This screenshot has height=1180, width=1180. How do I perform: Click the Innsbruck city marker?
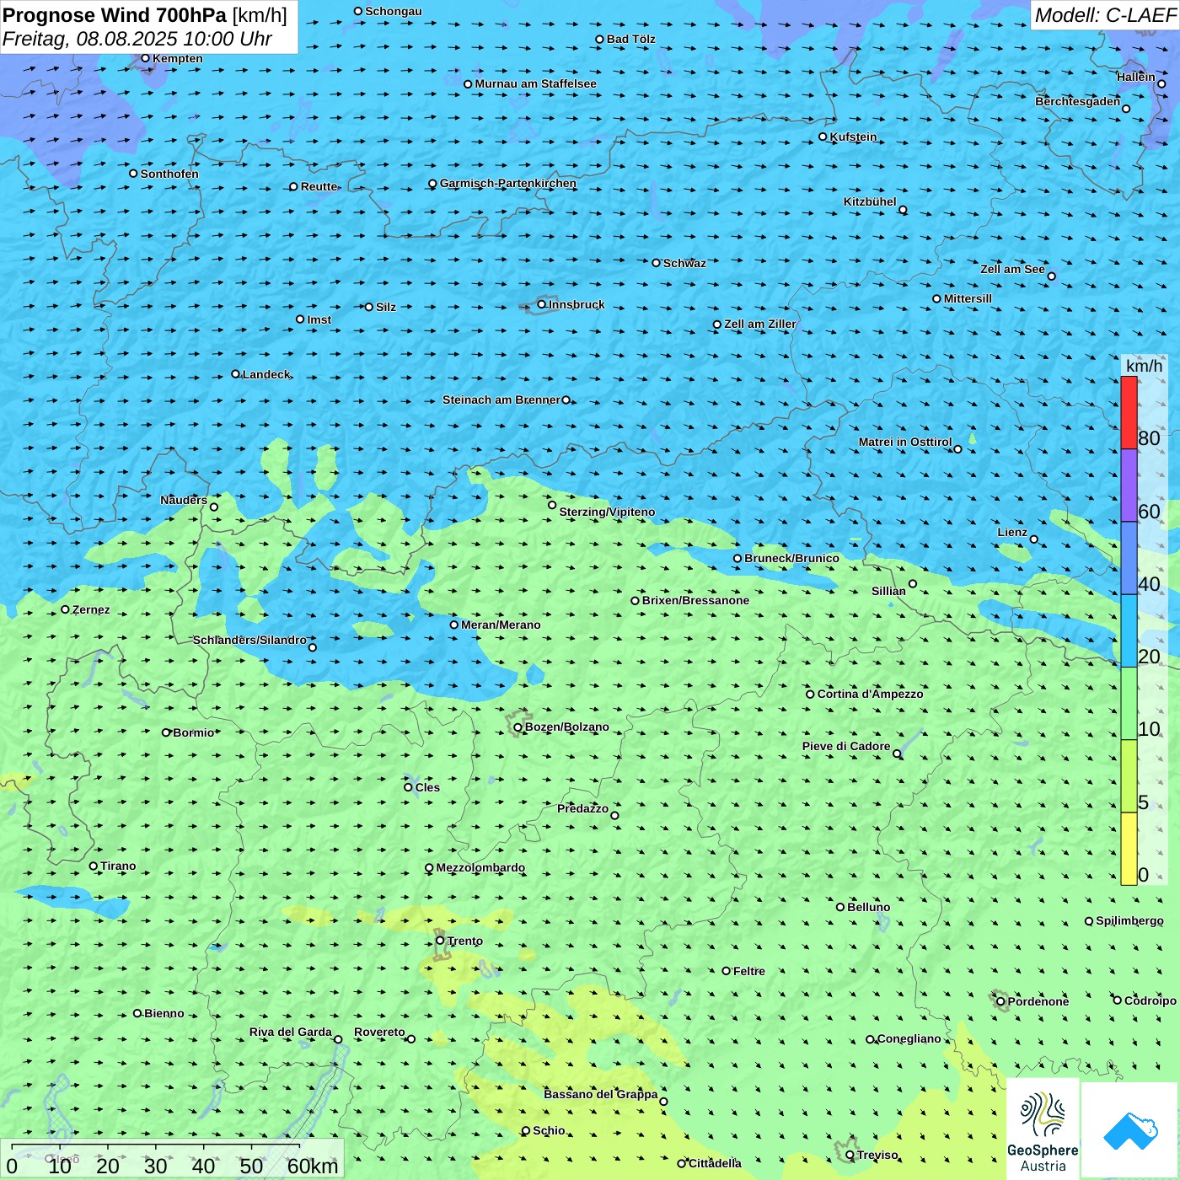(x=542, y=304)
